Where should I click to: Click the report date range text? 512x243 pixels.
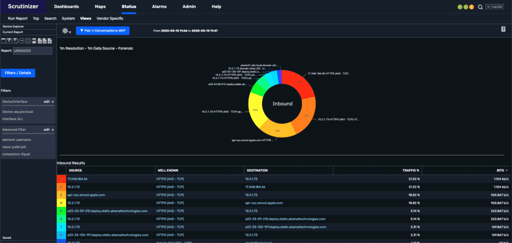(185, 30)
